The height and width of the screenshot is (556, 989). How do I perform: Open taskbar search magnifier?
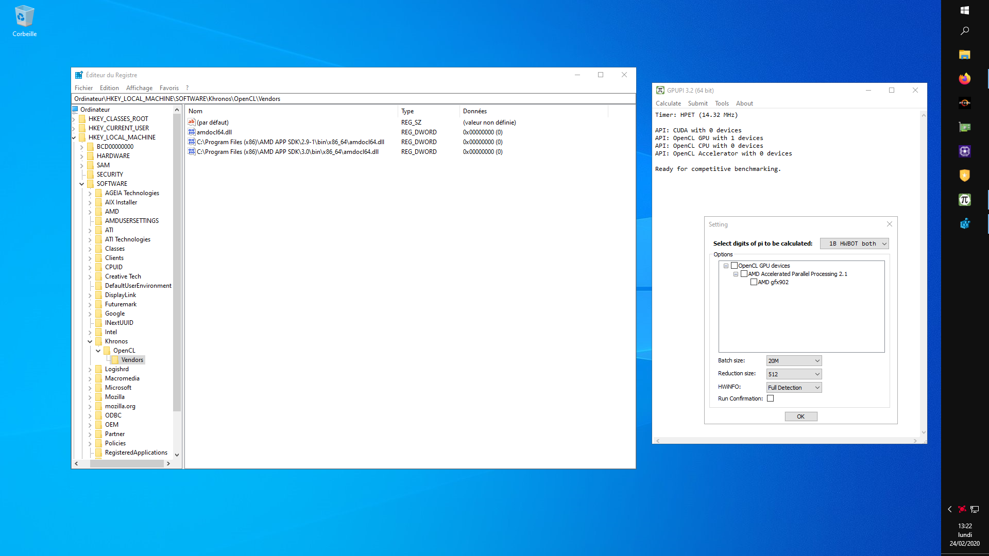pos(965,31)
